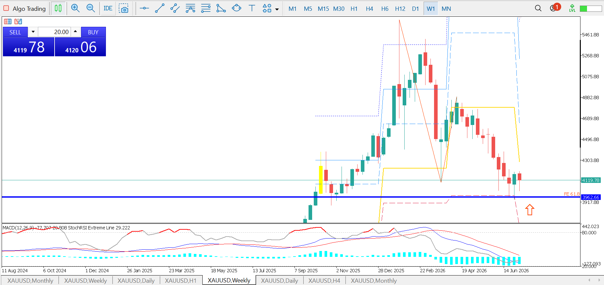Select the W1 timeframe button
The width and height of the screenshot is (604, 285).
[431, 9]
